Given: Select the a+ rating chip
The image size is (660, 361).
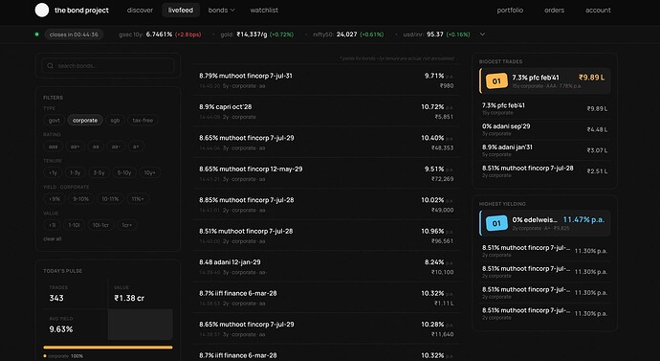Looking at the screenshot, I should [x=136, y=147].
